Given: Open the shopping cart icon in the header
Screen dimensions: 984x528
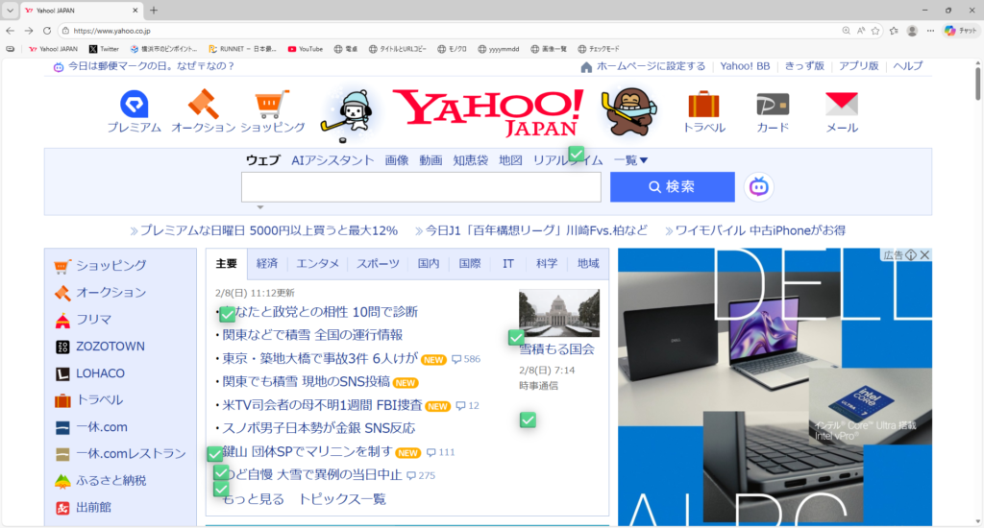Looking at the screenshot, I should (272, 104).
